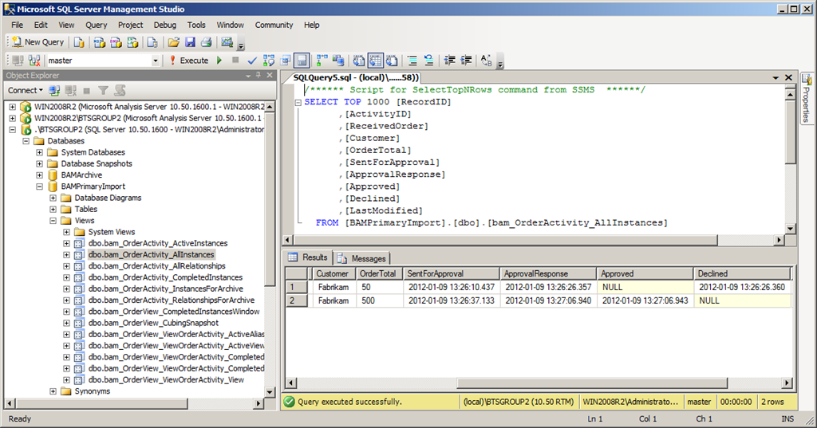Screen dimensions: 817x428
Task: Collapse the Views folder node
Action: 53,221
